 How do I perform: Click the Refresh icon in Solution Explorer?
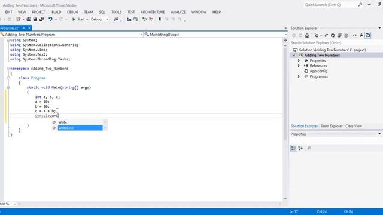[333, 36]
